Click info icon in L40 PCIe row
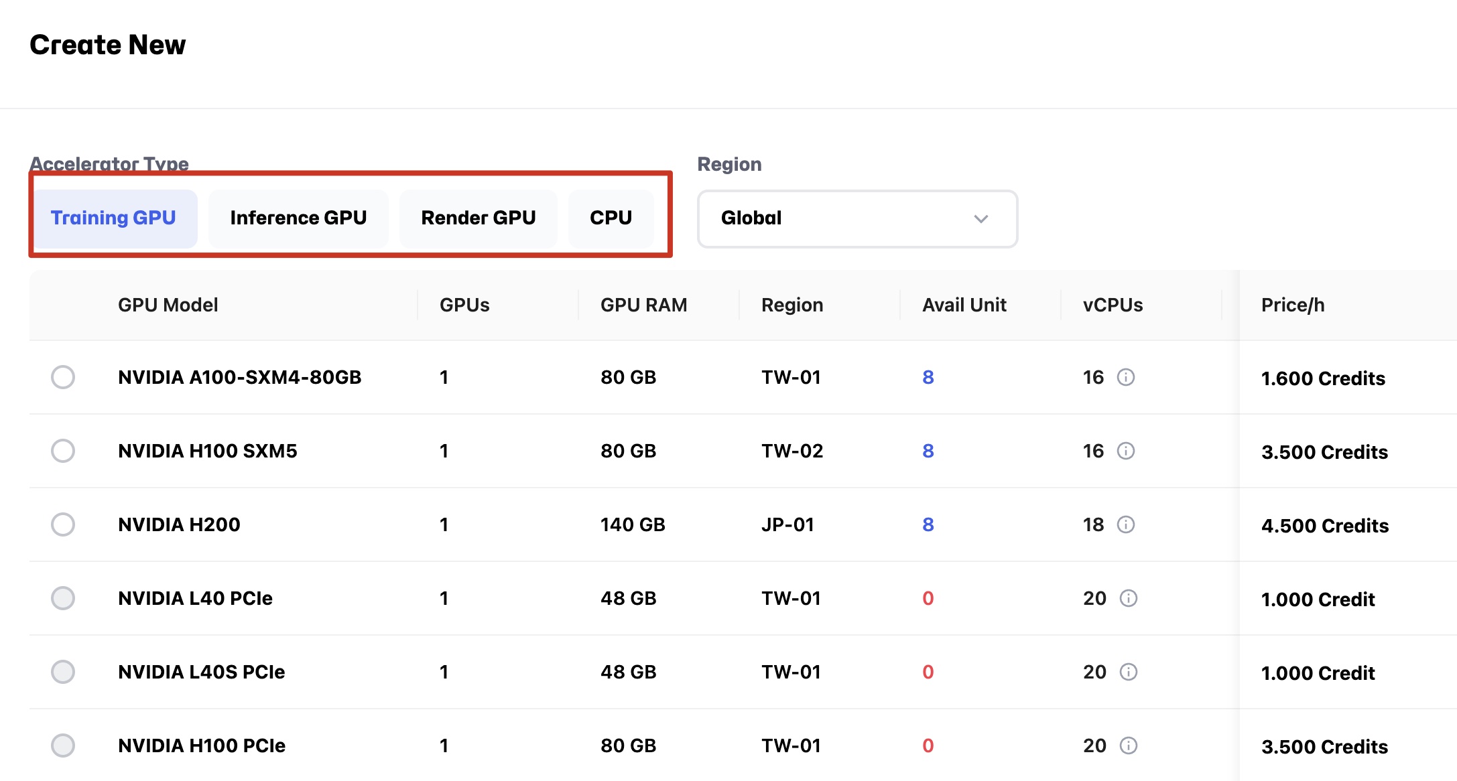The image size is (1457, 781). (x=1129, y=598)
